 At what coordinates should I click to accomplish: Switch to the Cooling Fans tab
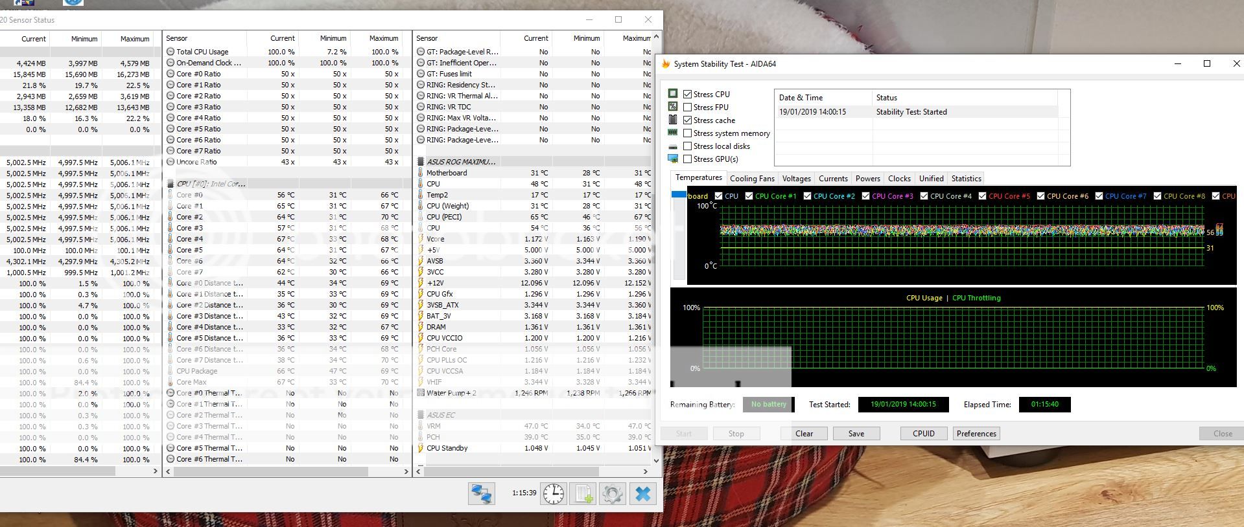tap(752, 179)
